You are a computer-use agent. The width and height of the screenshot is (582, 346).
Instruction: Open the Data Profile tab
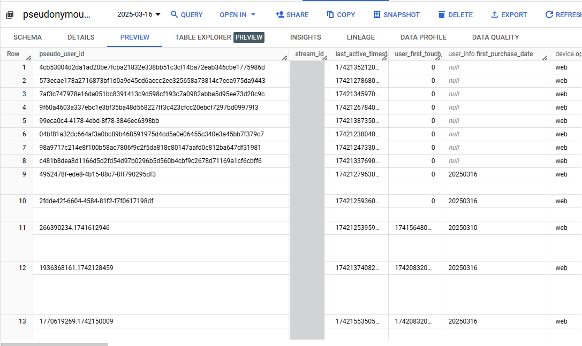tap(424, 37)
